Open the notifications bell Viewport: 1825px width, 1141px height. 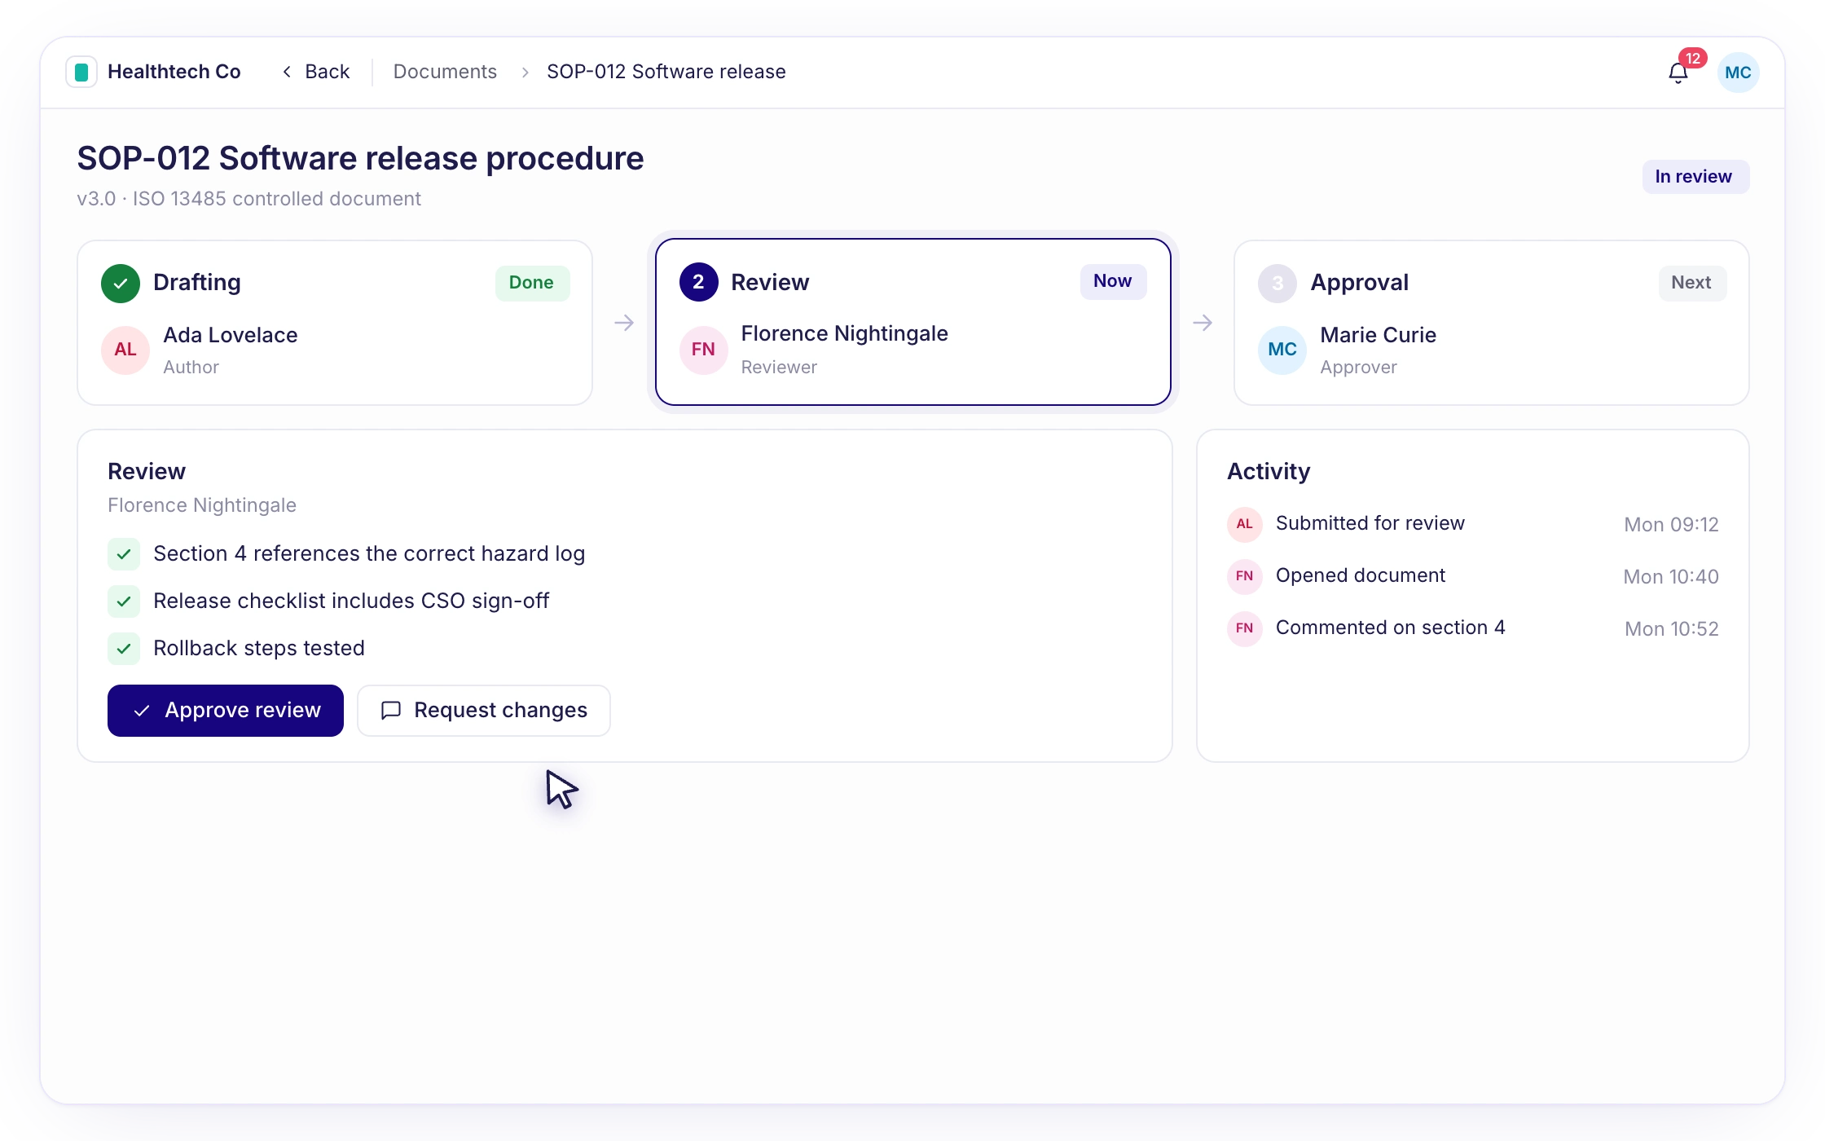pyautogui.click(x=1678, y=73)
